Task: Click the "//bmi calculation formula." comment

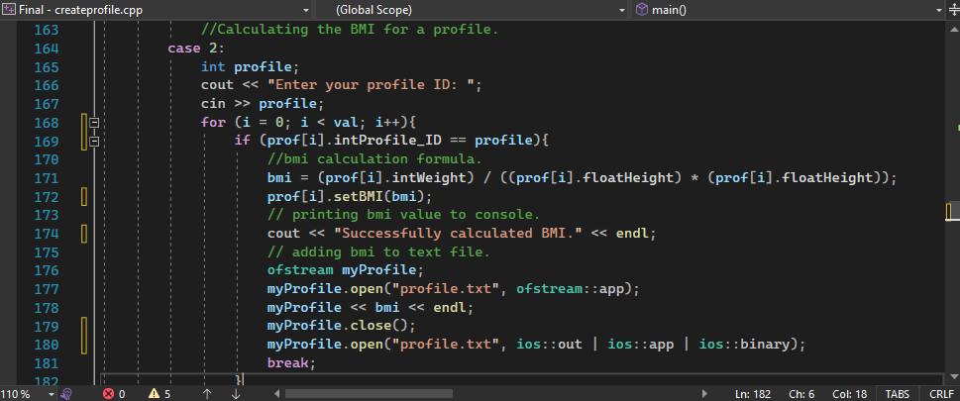Action: (374, 159)
